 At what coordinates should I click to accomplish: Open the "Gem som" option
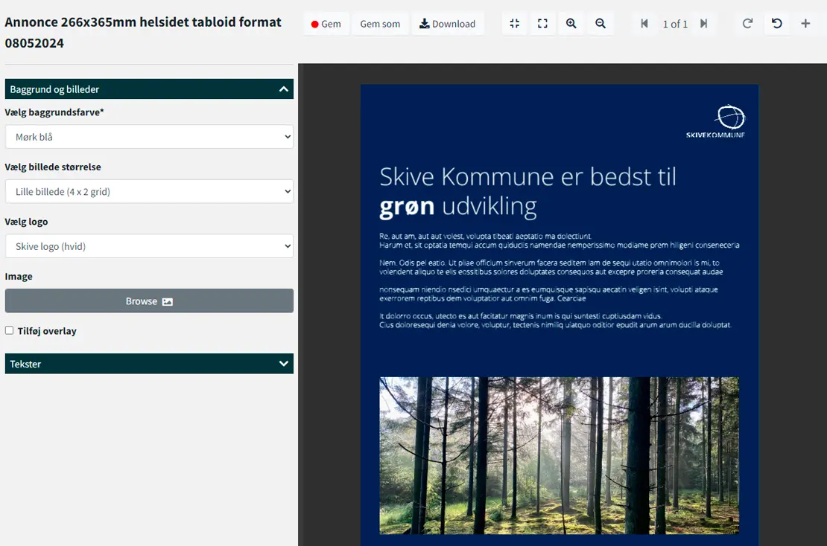tap(380, 23)
